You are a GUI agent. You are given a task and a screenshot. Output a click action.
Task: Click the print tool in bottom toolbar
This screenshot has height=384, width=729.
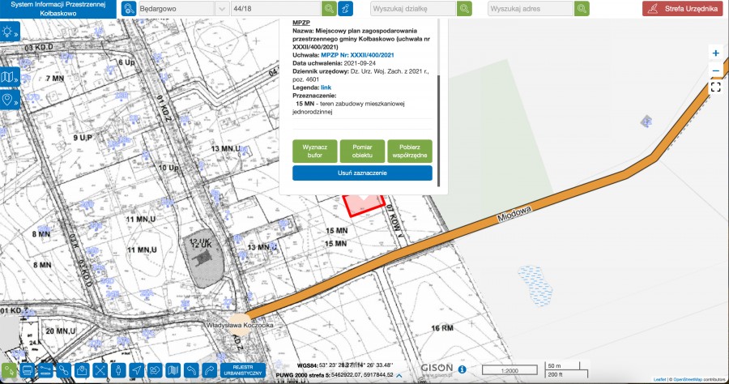coord(28,370)
